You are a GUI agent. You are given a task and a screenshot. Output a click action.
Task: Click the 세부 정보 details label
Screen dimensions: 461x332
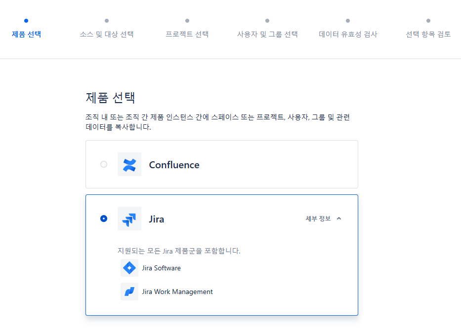318,219
